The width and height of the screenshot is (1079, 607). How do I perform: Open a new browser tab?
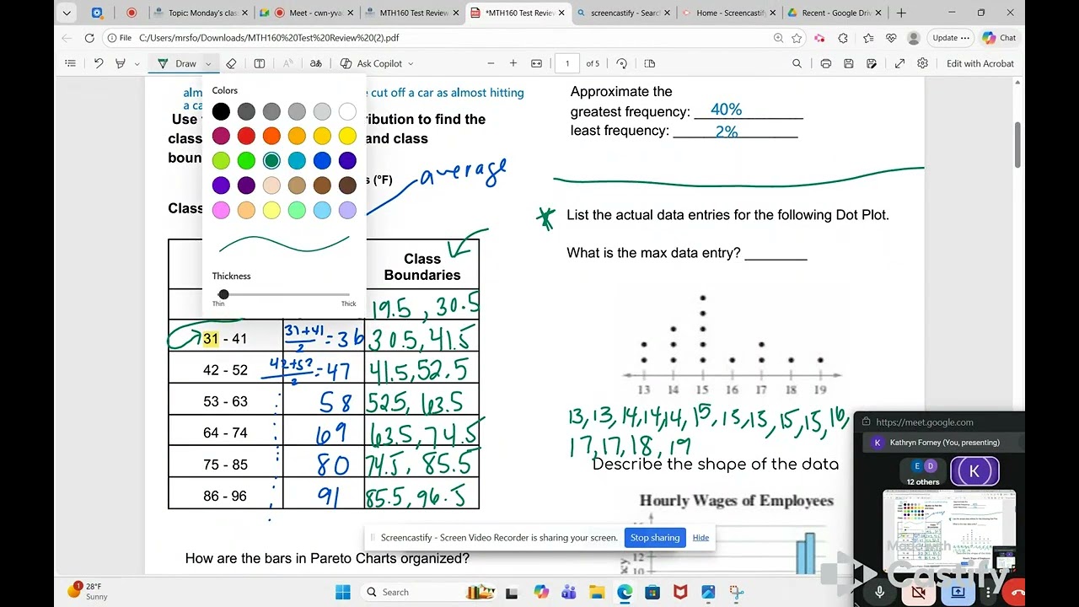901,13
